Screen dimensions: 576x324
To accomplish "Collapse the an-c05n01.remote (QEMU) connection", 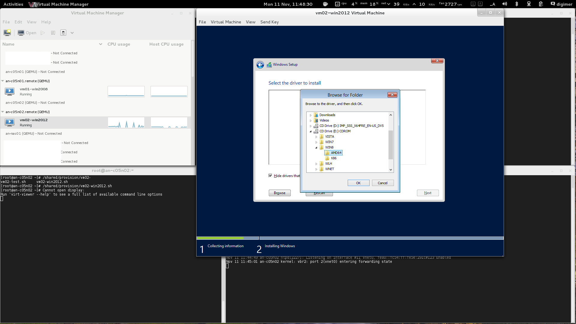I will pos(3,81).
